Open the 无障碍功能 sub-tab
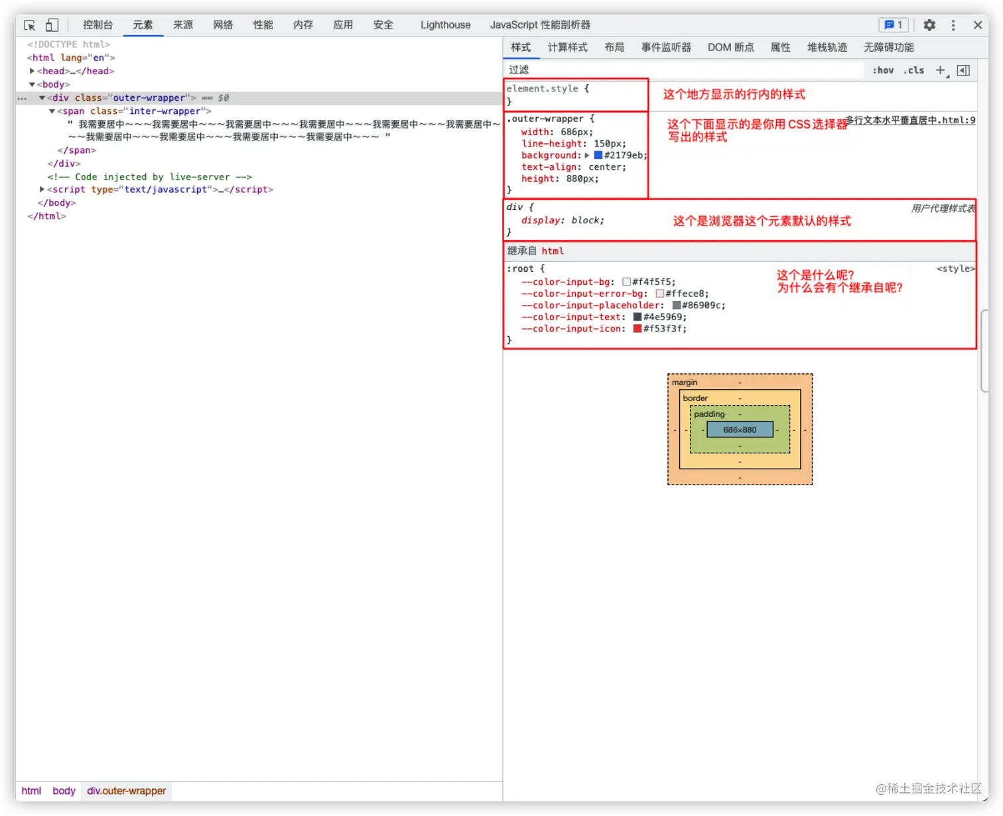Viewport: 1003px width, 816px height. click(x=889, y=48)
